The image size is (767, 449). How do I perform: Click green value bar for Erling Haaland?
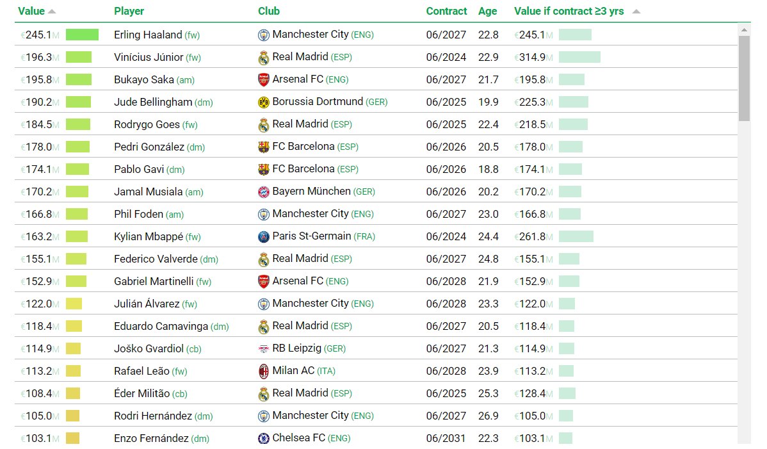(x=82, y=35)
